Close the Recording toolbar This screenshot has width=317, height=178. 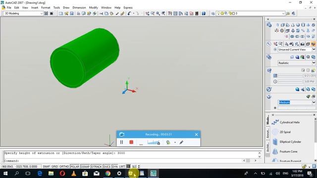pos(196,134)
